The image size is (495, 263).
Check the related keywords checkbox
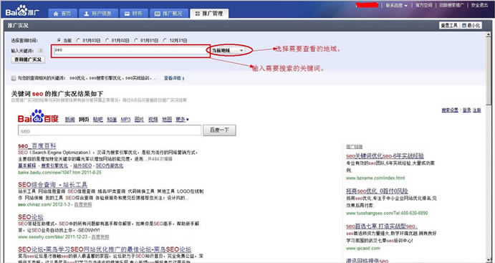pyautogui.click(x=14, y=78)
